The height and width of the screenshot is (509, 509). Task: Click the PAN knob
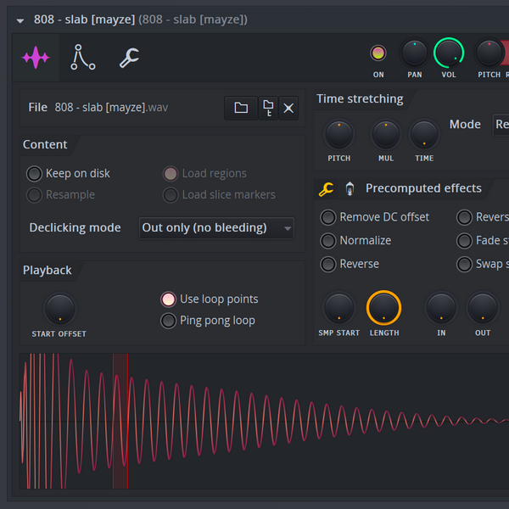415,53
